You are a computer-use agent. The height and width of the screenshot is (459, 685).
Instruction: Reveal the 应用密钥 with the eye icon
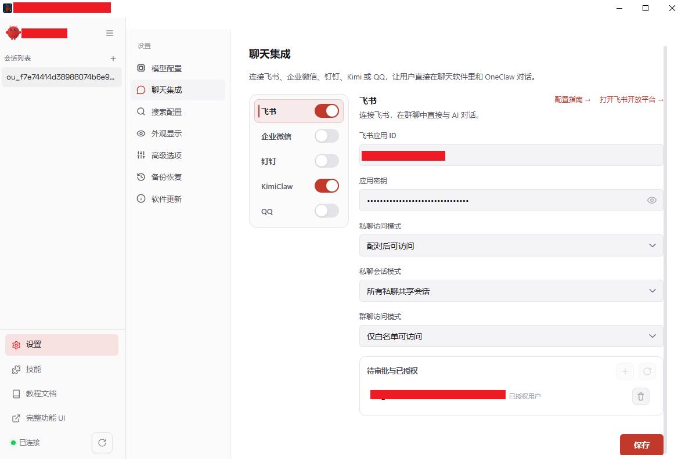[x=651, y=200]
